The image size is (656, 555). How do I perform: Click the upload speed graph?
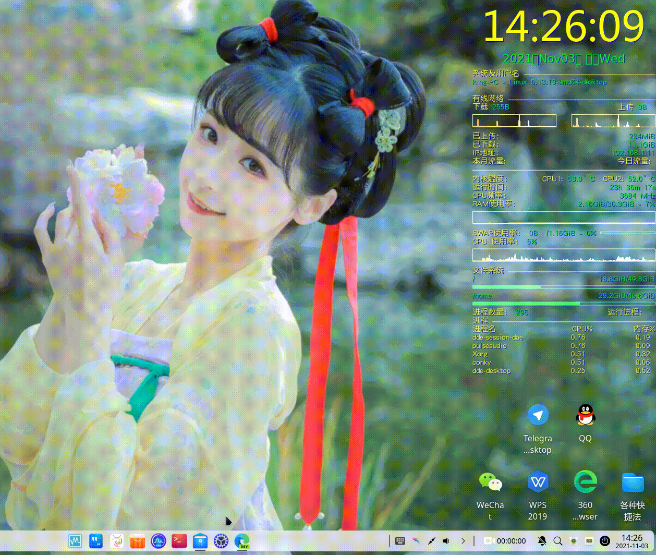point(613,121)
